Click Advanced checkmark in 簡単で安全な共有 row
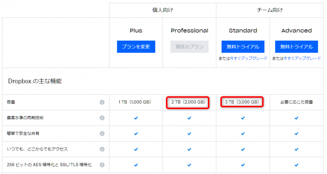The height and width of the screenshot is (174, 327). pyautogui.click(x=296, y=134)
